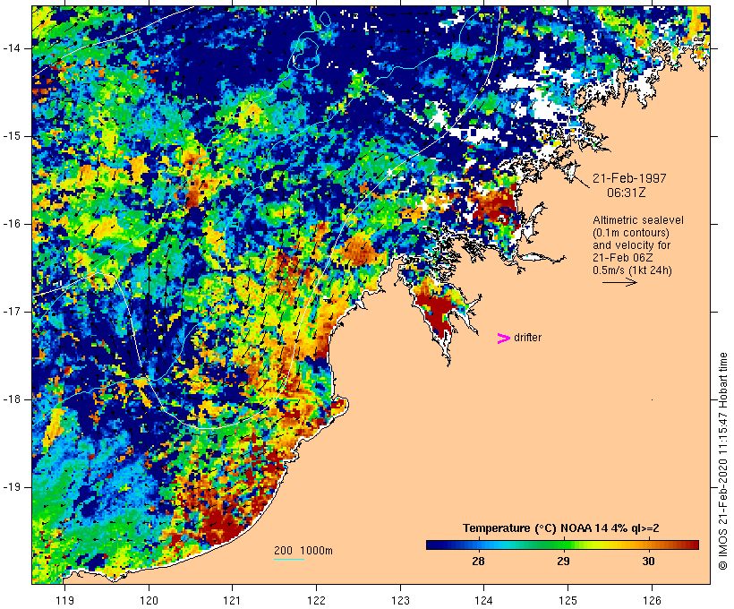Click the 'and velocity for' text line
734x609 pixels.
[x=631, y=245]
